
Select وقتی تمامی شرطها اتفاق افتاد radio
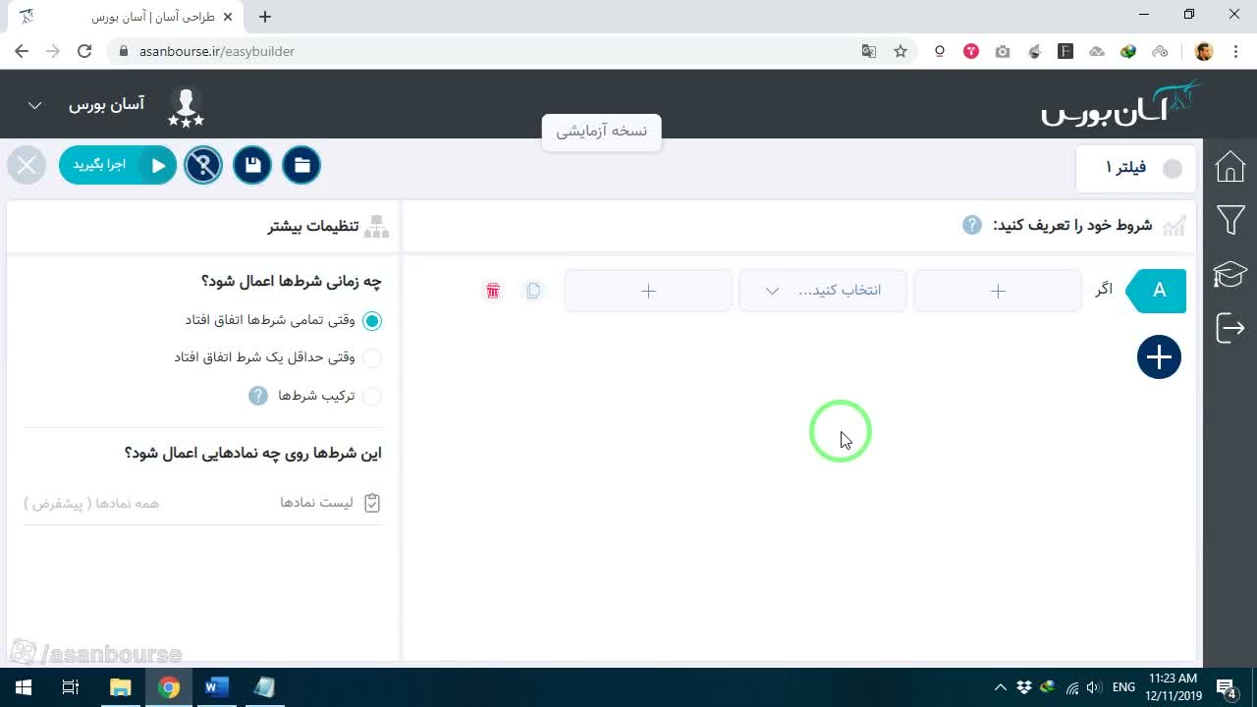point(372,320)
